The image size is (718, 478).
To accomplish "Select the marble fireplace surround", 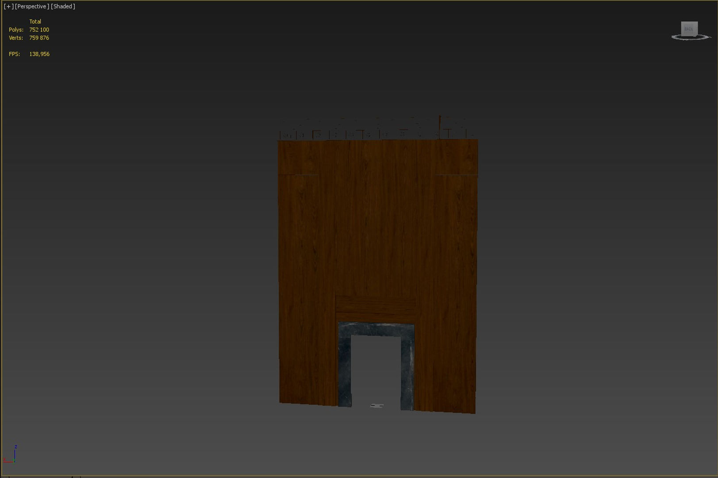I will 376,330.
